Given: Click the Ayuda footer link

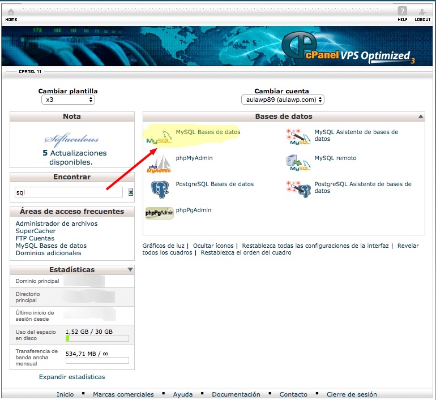Looking at the screenshot, I should pyautogui.click(x=183, y=394).
